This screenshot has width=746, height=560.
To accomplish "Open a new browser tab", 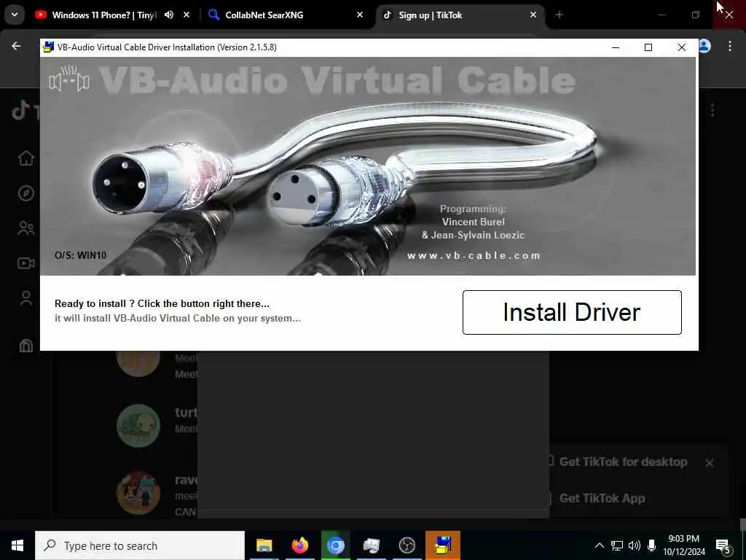I will (559, 15).
